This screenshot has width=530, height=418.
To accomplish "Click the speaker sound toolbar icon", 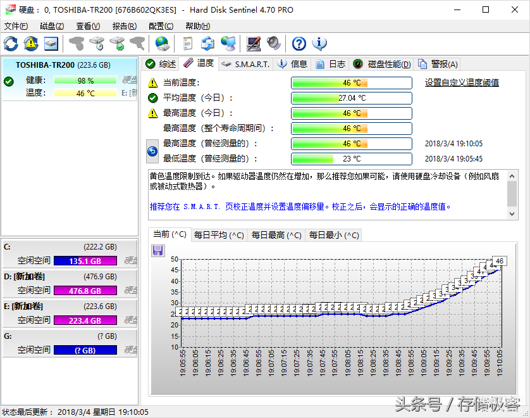I will (273, 44).
